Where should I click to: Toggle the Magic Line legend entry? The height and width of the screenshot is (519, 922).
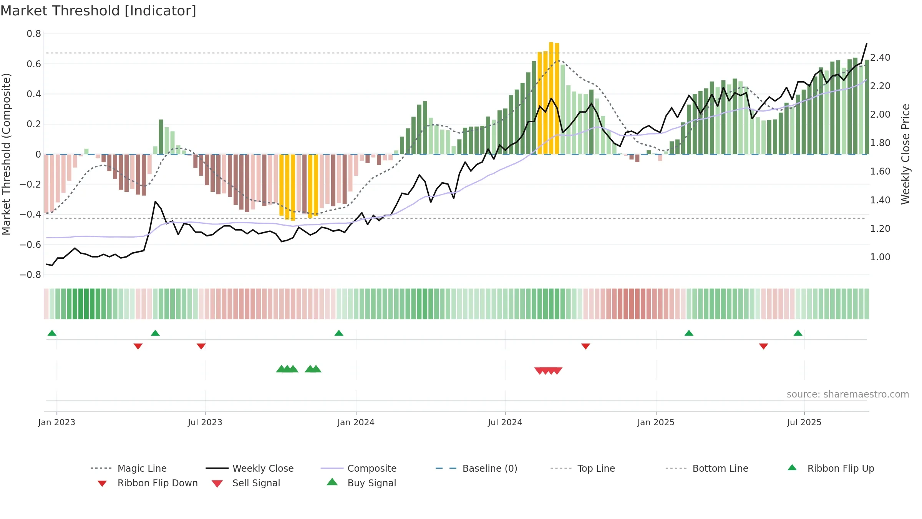pyautogui.click(x=128, y=468)
